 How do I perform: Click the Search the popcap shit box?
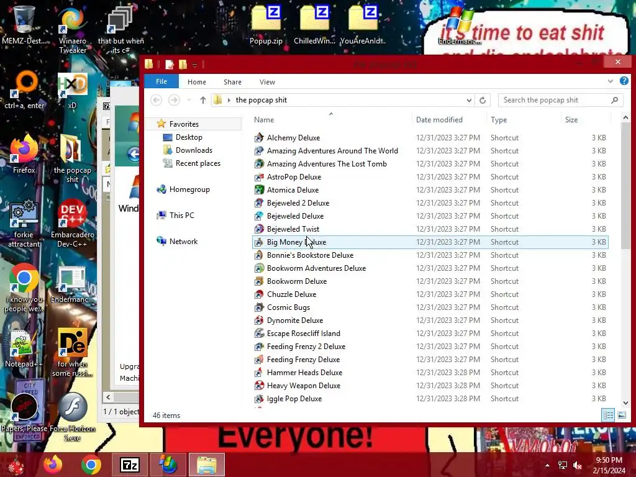point(560,100)
